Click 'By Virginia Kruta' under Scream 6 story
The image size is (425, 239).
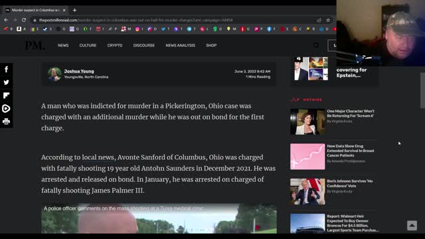point(339,121)
